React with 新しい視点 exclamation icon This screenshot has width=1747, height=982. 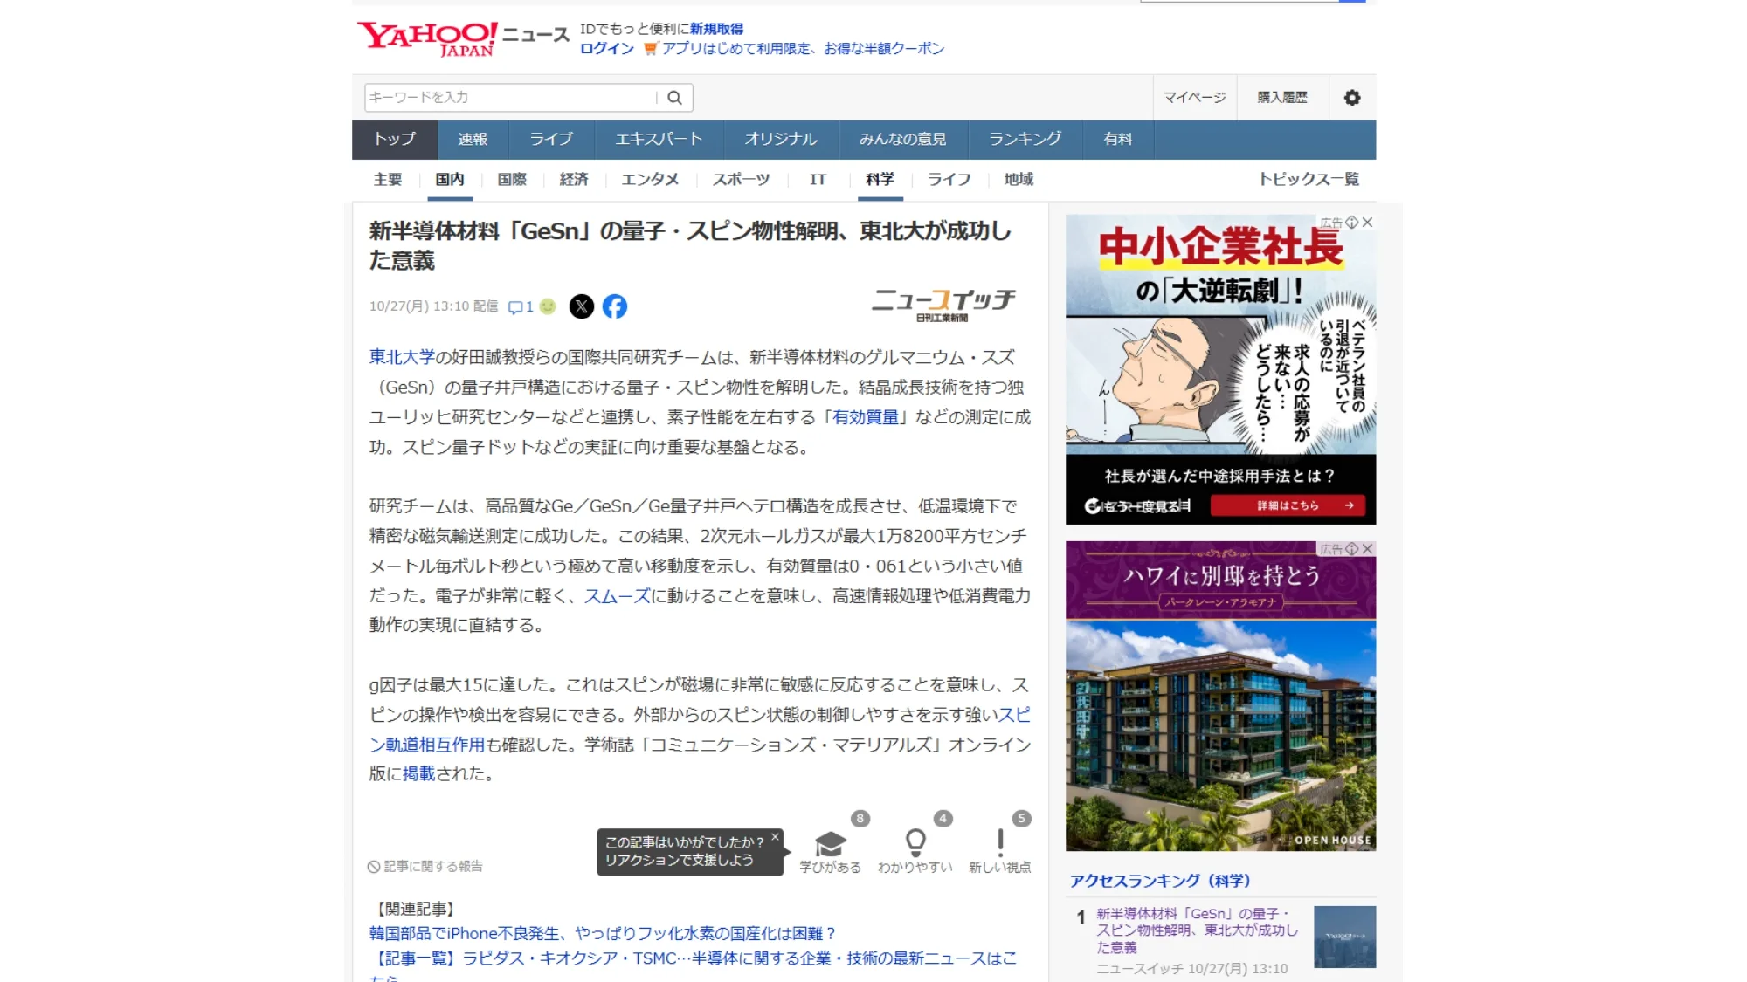[x=999, y=843]
